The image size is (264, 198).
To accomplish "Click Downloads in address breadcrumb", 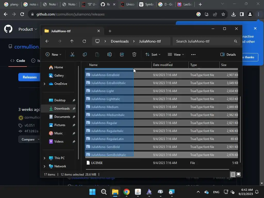I will [x=120, y=41].
